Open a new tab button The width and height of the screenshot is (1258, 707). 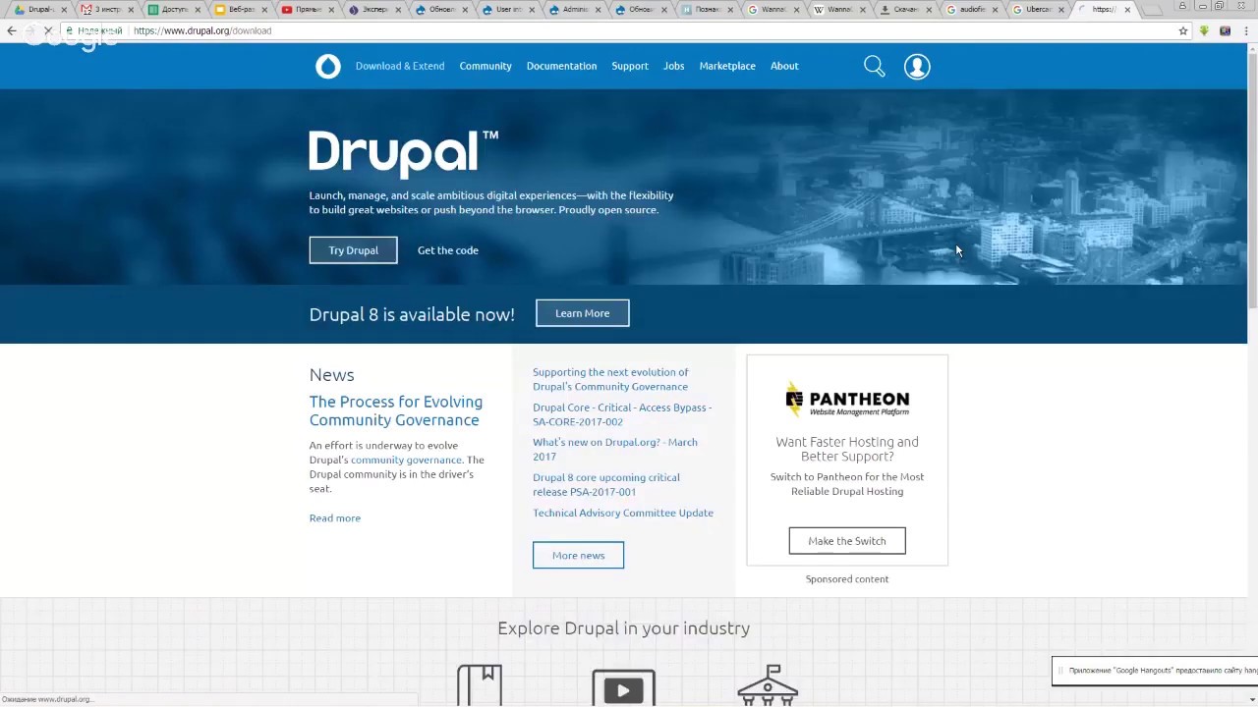point(1152,10)
